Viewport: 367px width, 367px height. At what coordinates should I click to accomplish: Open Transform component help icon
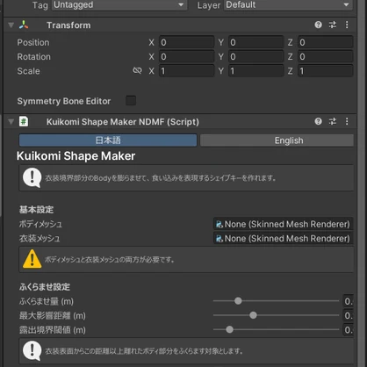point(318,25)
